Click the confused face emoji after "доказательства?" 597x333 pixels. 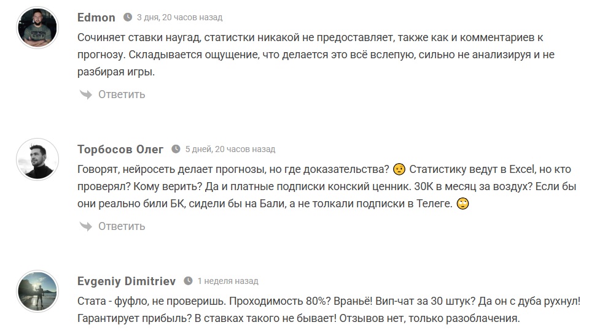point(399,169)
